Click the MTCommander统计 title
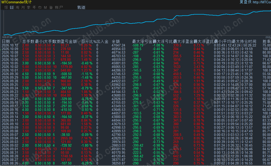The width and height of the screenshot is (271, 166). point(16,2)
